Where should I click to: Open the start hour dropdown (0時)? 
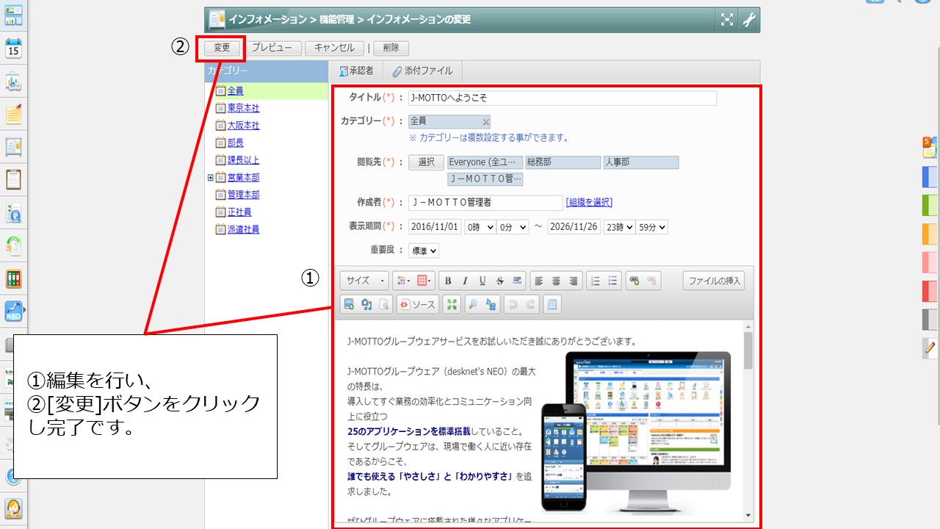tap(480, 227)
